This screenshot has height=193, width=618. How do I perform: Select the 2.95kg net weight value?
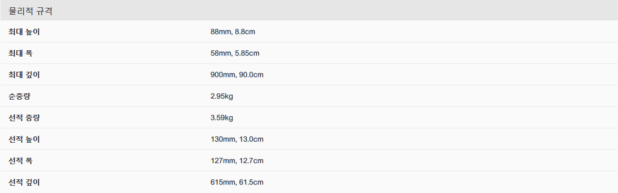[222, 96]
